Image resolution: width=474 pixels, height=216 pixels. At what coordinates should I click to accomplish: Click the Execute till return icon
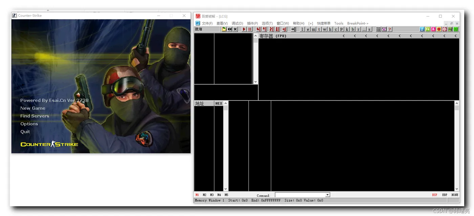click(x=284, y=29)
